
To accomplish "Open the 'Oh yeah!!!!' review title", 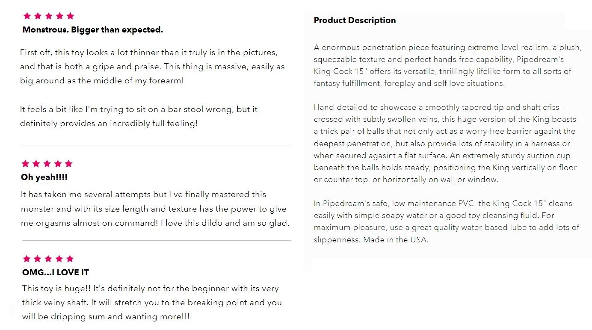I will tap(44, 177).
